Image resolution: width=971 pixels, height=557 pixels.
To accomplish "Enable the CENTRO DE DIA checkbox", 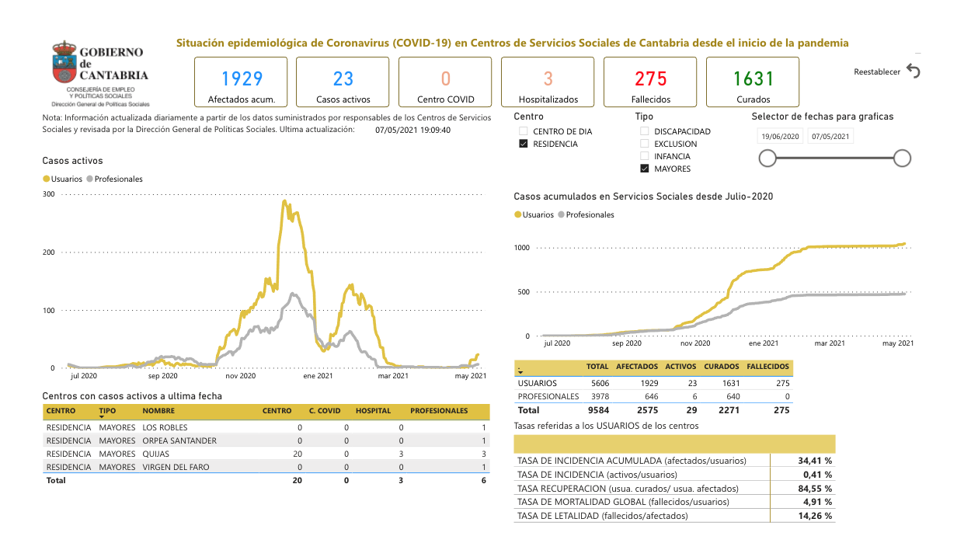I will click(x=524, y=131).
